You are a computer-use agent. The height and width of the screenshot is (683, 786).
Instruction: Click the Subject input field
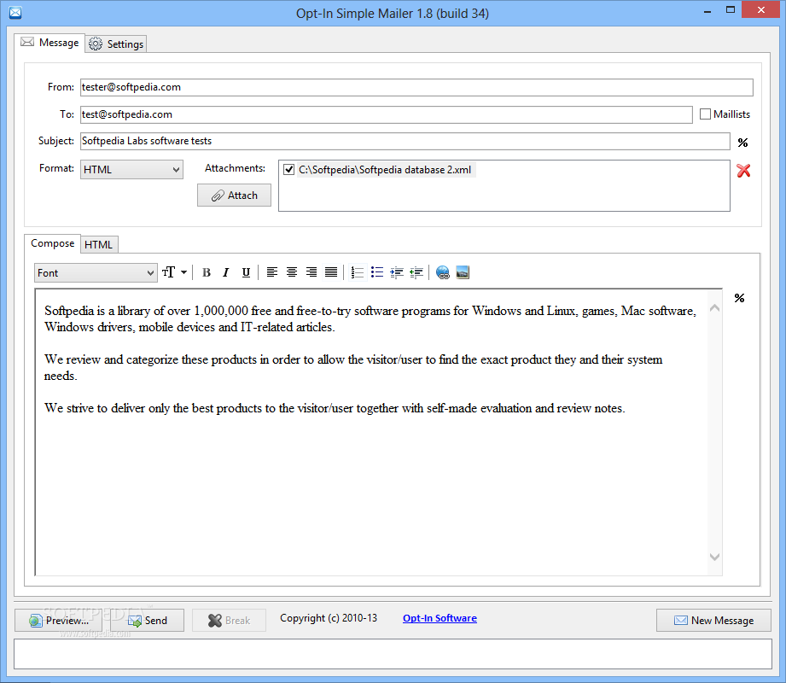(x=405, y=141)
